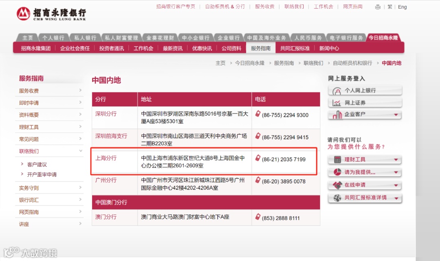The width and height of the screenshot is (440, 261).
Task: Click phone icon beside (86-21) 2035 7199
Action: coord(257,158)
